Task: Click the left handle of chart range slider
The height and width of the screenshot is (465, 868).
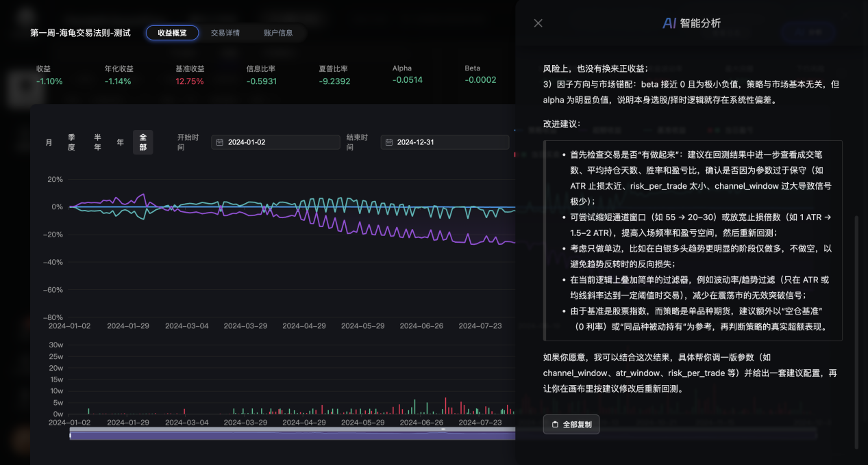Action: [70, 434]
